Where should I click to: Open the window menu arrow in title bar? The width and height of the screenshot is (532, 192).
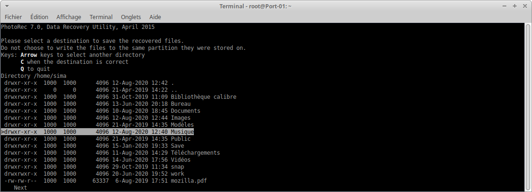[7, 6]
